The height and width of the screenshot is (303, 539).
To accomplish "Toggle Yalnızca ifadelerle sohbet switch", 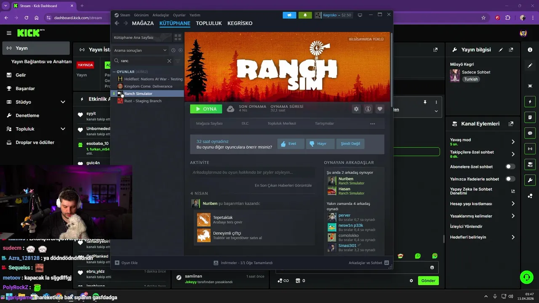I will coord(510,179).
